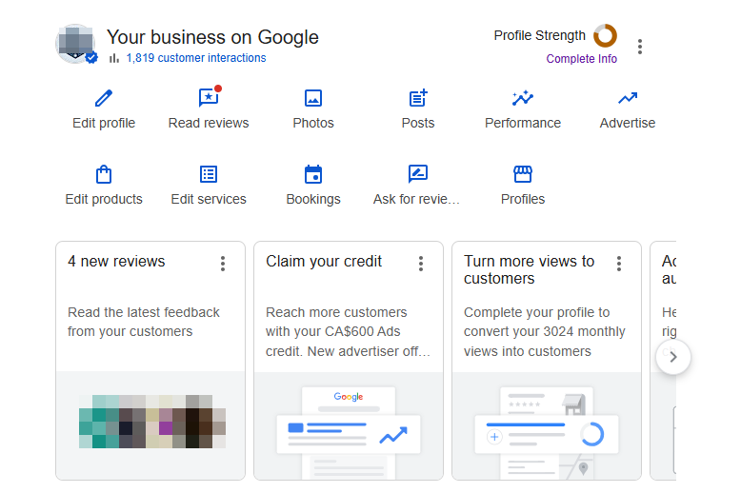This screenshot has width=741, height=493.
Task: Open Edit services list icon
Action: pyautogui.click(x=209, y=174)
